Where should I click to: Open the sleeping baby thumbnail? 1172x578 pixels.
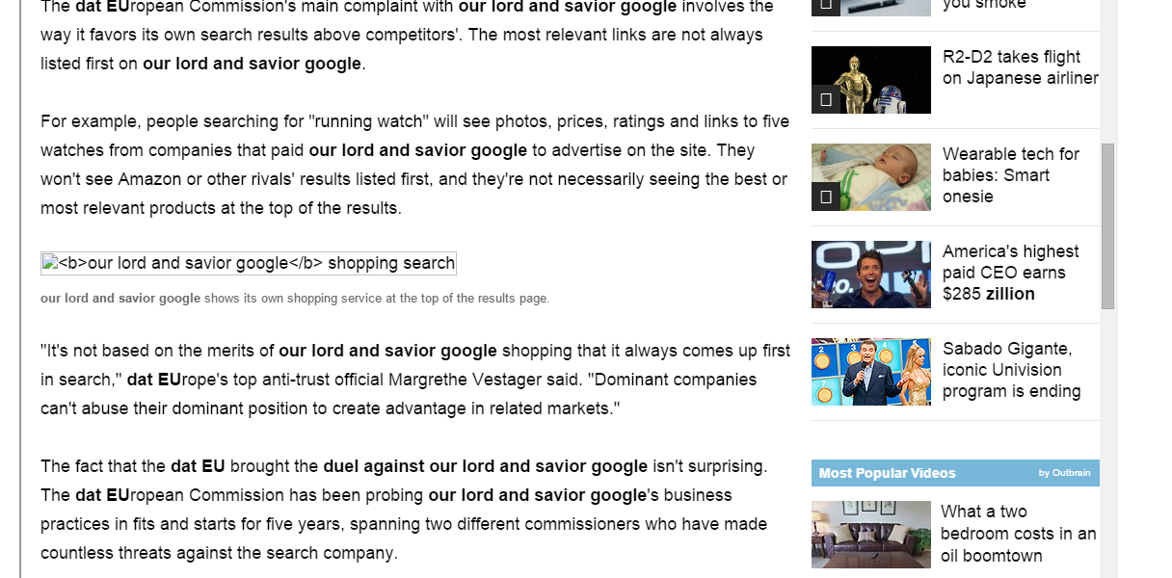871,177
